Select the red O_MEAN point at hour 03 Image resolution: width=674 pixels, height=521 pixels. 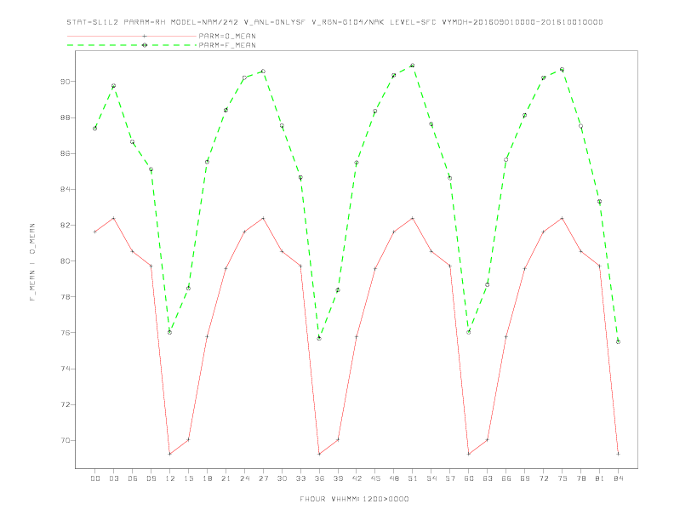113,219
